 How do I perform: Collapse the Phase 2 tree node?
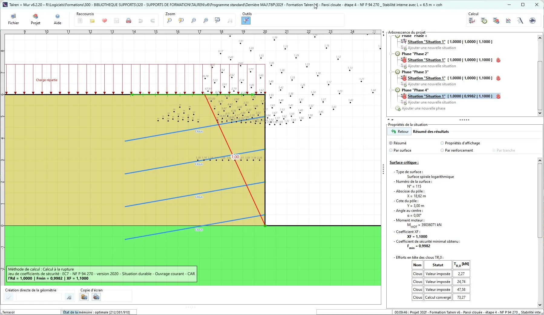(x=391, y=54)
